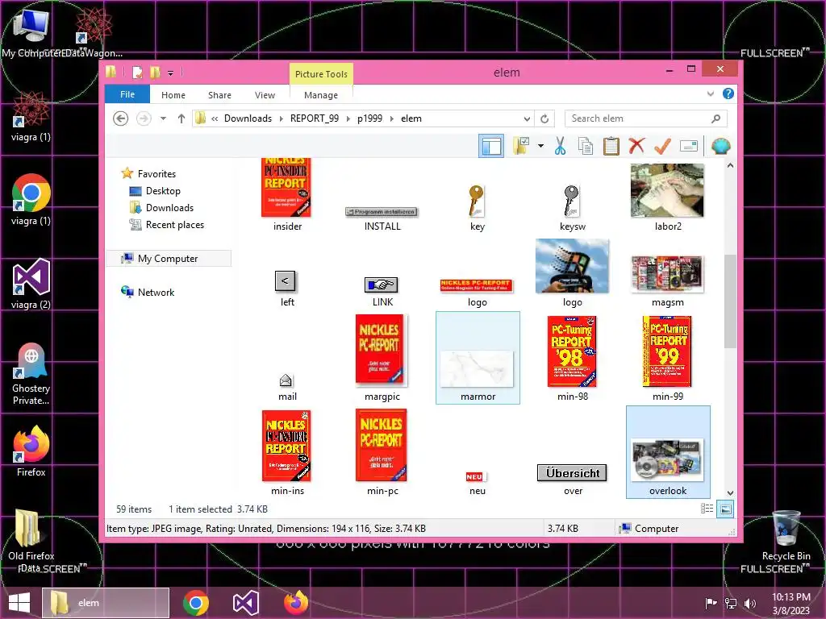Click the scroll down arrow of file list
The height and width of the screenshot is (619, 826).
pyautogui.click(x=730, y=492)
